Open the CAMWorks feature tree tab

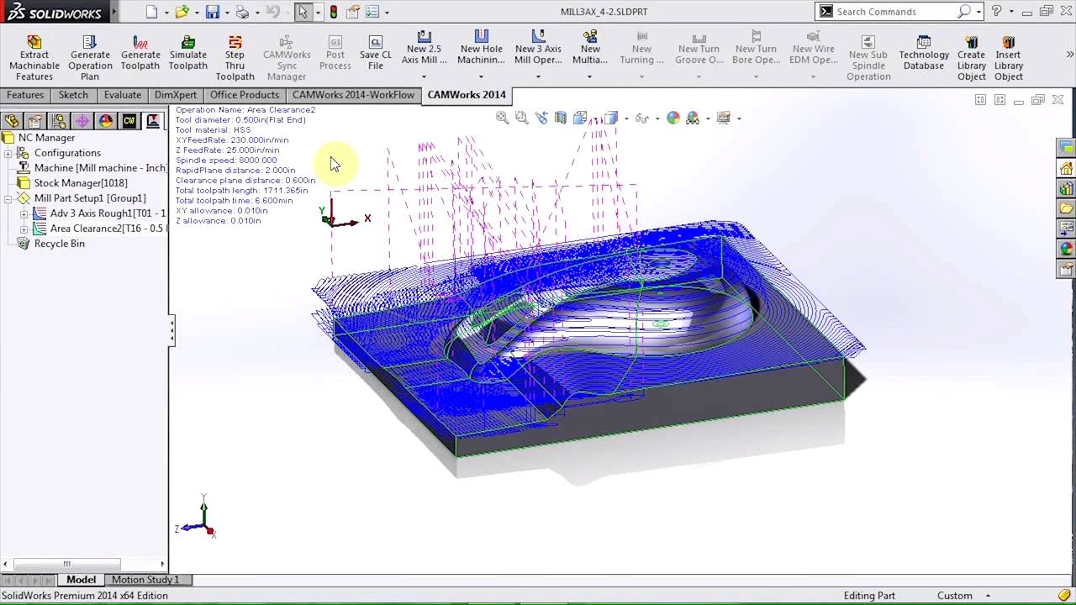pos(129,121)
